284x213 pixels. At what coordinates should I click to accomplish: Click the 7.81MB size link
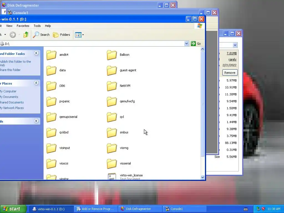pyautogui.click(x=232, y=53)
